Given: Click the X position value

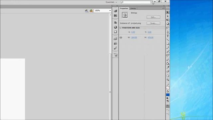Looking at the screenshot, I should coord(133,32).
